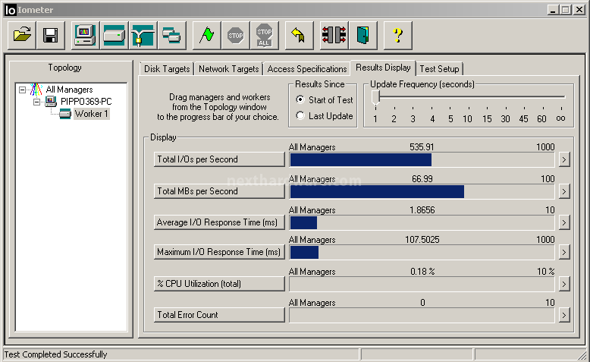Collapse PIPPO369-PC tree node
Image resolution: width=590 pixels, height=362 pixels.
[36, 102]
